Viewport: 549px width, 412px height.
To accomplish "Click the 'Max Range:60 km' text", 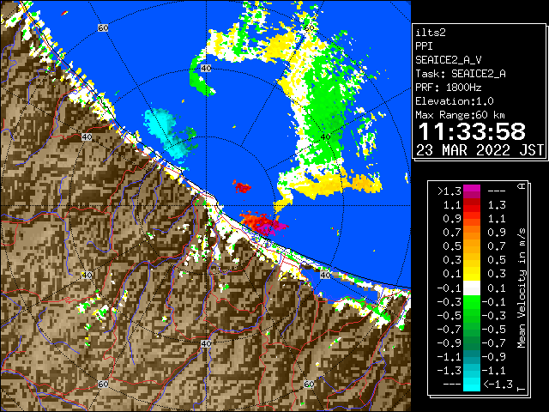I will tap(461, 115).
